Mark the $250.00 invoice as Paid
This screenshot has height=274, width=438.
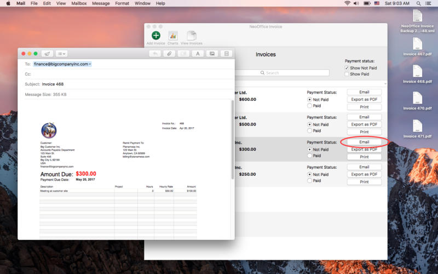click(x=309, y=181)
